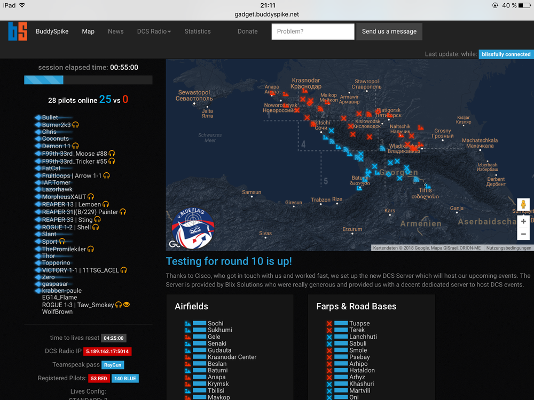Go to the Map page
This screenshot has height=400, width=534.
(x=88, y=31)
